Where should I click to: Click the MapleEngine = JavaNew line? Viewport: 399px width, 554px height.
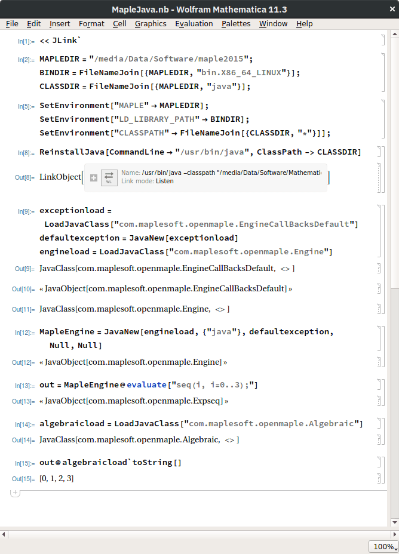pyautogui.click(x=186, y=331)
